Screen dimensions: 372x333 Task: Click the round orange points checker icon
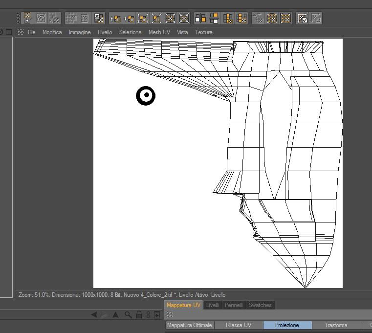point(272,18)
